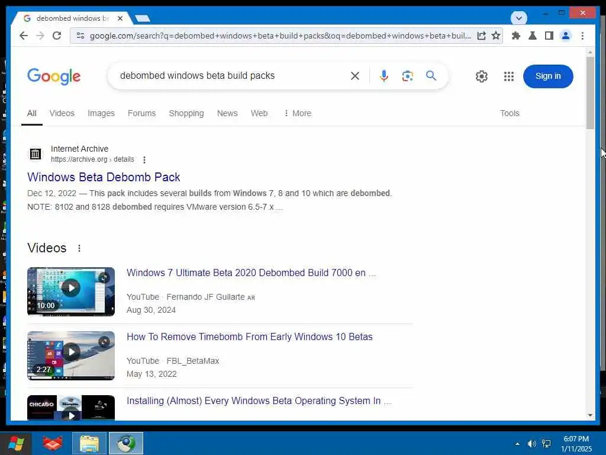View site information icon in address bar

(x=80, y=36)
